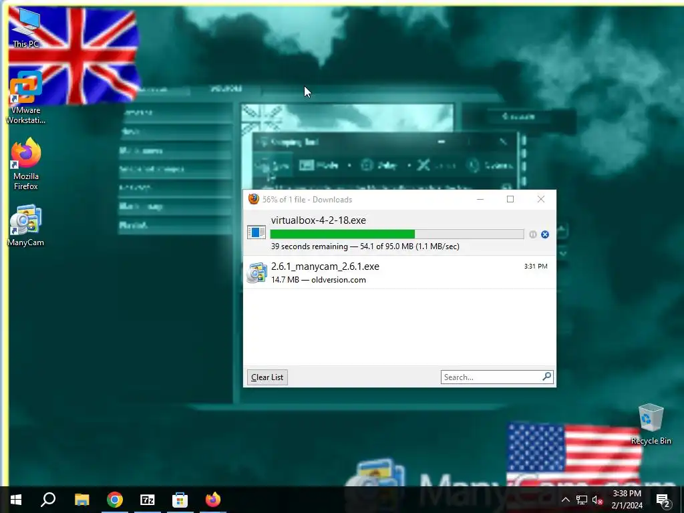Click the muted volume icon in tray
This screenshot has height=513, width=684.
click(598, 500)
